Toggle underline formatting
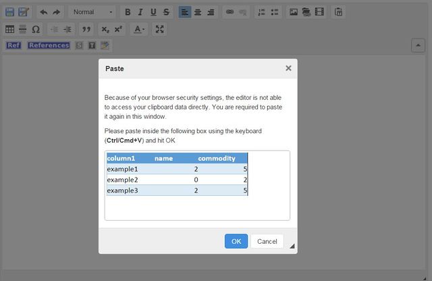The image size is (432, 281). click(154, 12)
